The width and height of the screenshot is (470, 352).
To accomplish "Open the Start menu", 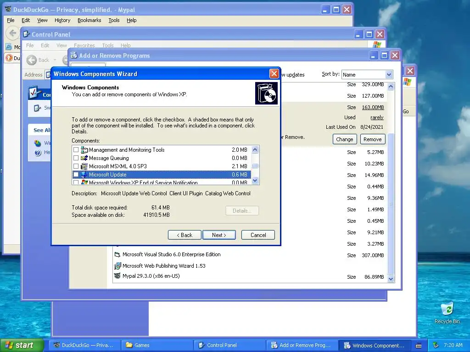I will click(x=22, y=345).
